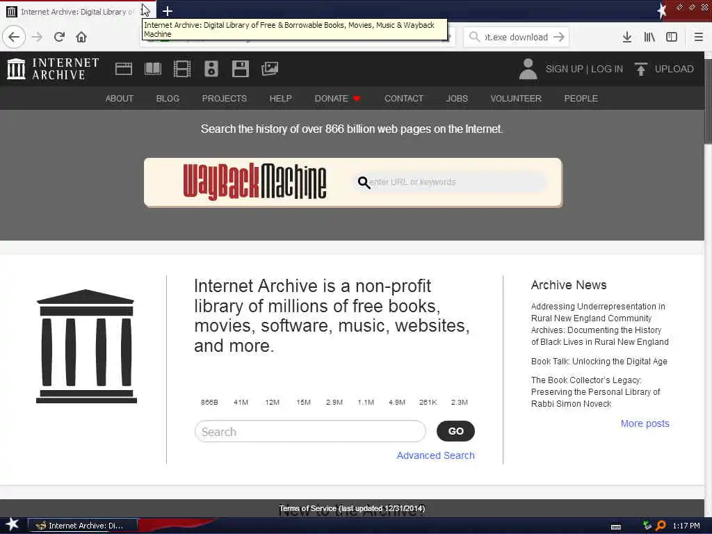Image resolution: width=712 pixels, height=534 pixels.
Task: Click the SIGN UP link
Action: point(564,69)
